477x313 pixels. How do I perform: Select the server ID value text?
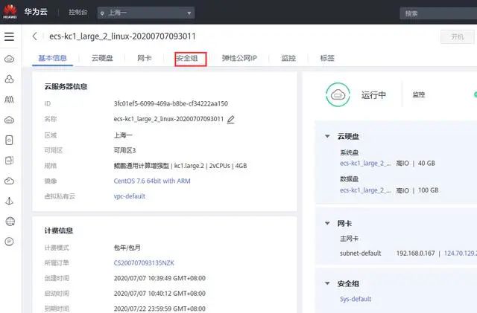[171, 103]
